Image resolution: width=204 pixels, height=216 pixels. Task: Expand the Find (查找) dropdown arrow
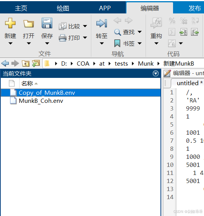140,32
